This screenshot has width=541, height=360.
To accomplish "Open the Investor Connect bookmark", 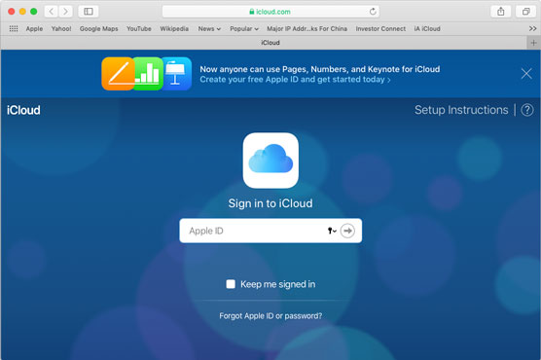I will [380, 28].
